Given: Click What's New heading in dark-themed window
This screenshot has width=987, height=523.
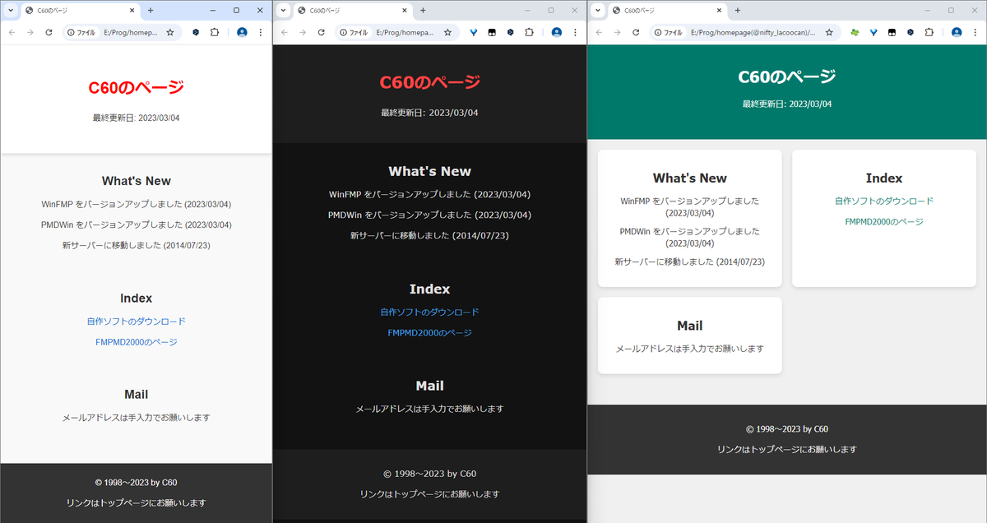Looking at the screenshot, I should point(429,172).
